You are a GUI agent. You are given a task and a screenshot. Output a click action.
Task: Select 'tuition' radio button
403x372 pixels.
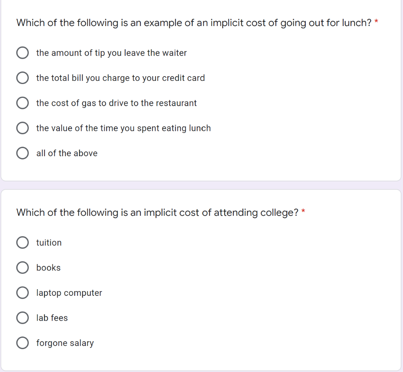[x=22, y=243]
